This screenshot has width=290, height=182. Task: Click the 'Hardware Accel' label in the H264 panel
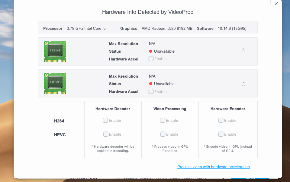coord(124,59)
